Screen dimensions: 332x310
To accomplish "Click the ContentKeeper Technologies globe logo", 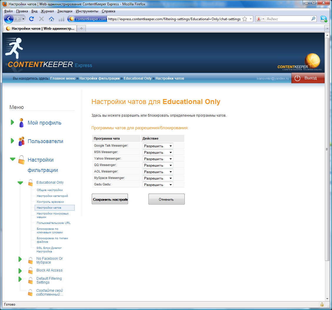I will [300, 62].
